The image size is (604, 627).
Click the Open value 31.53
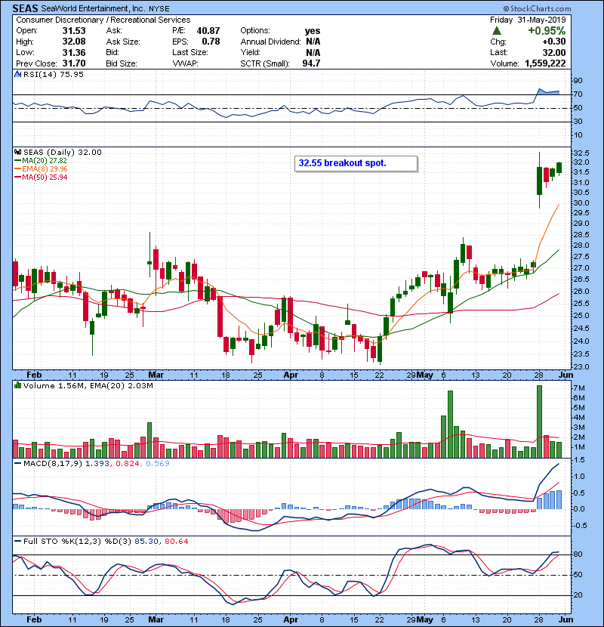coord(74,31)
